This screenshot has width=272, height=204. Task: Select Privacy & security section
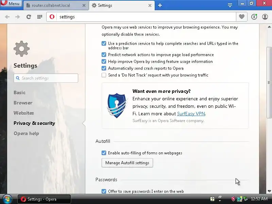click(x=34, y=123)
